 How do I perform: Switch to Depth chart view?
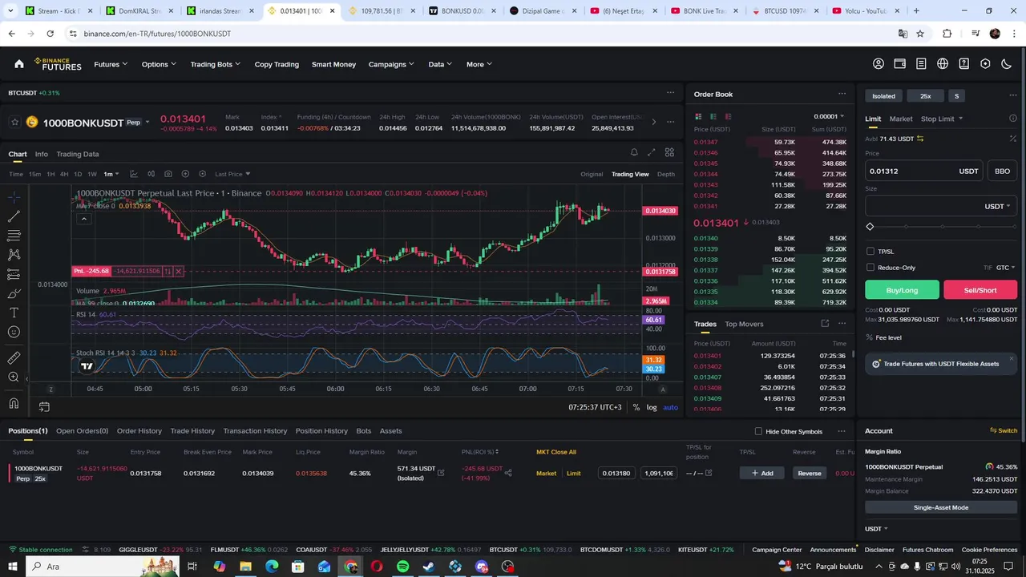tap(666, 174)
